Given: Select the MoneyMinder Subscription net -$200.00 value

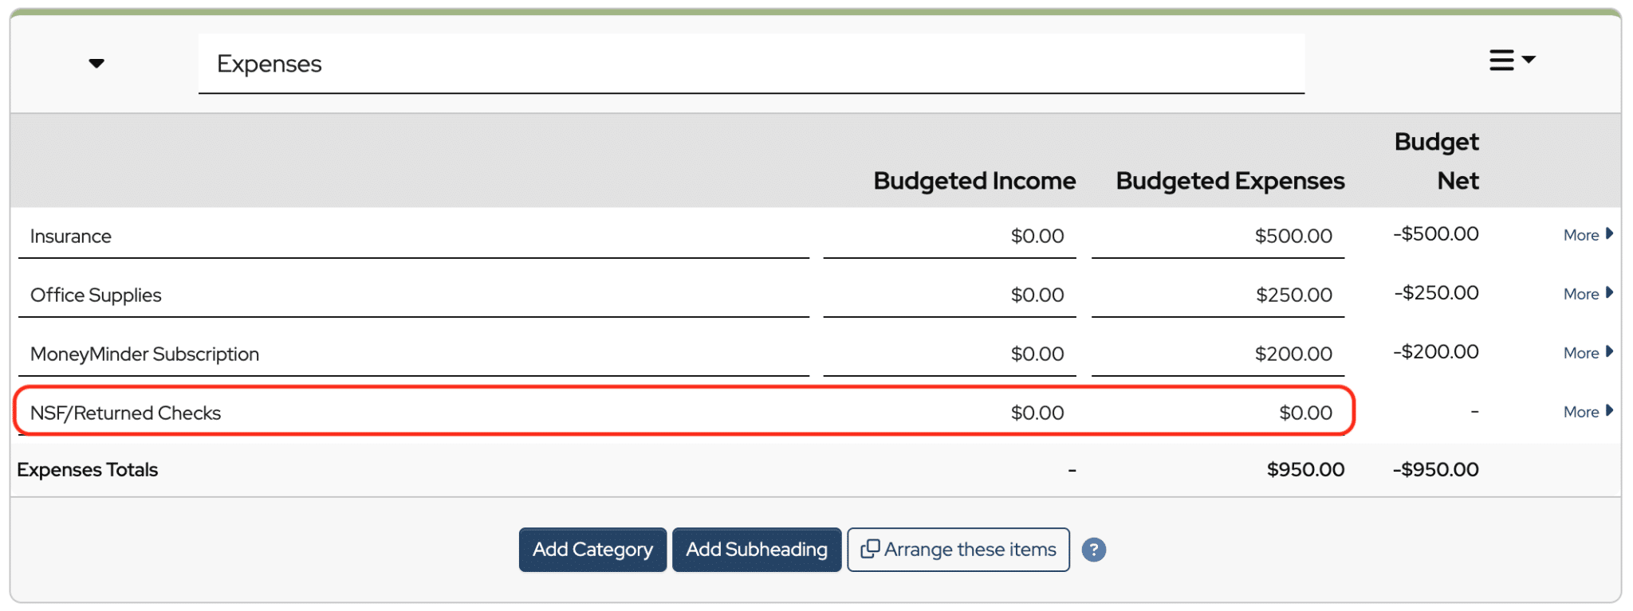Looking at the screenshot, I should tap(1436, 352).
